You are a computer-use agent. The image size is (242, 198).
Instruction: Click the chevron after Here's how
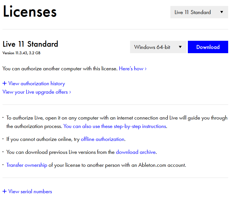pyautogui.click(x=146, y=69)
